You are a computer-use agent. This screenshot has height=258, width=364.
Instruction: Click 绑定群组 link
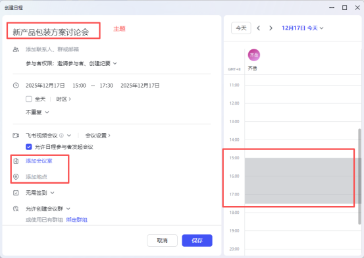tap(76, 220)
